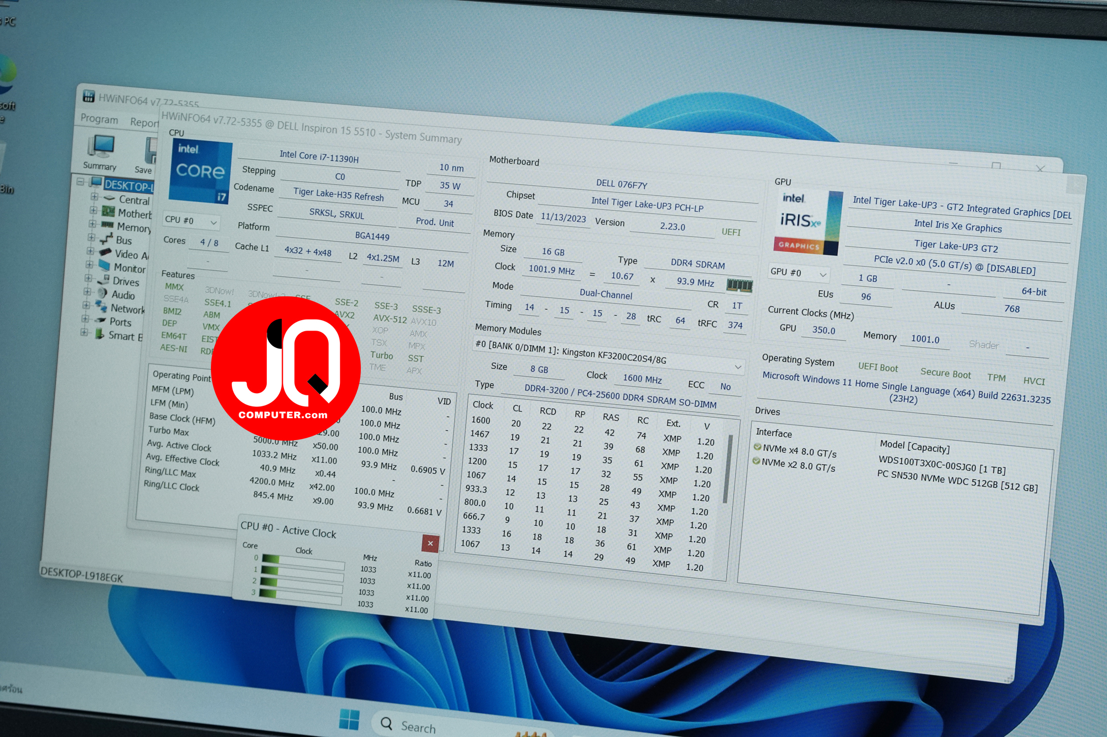Expand the Central Processor tree node

[x=94, y=196]
